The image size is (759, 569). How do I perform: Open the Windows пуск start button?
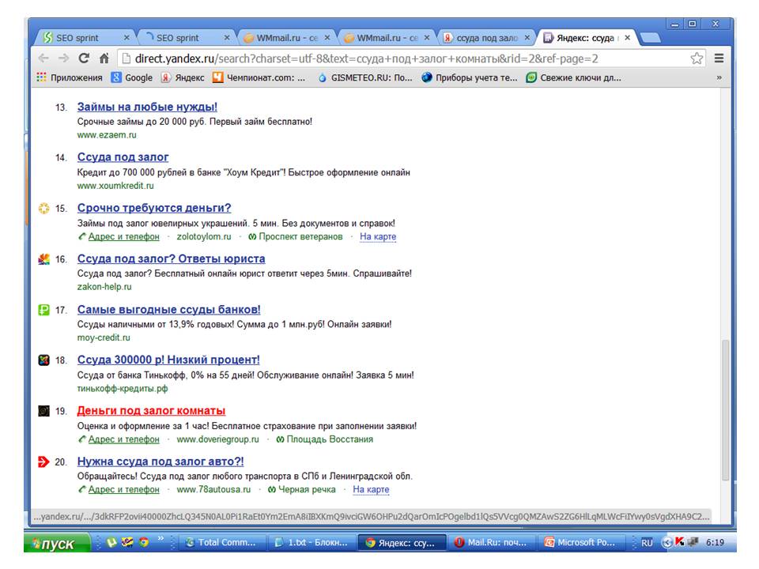(56, 543)
